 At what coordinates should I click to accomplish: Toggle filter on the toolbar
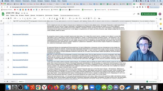click(91, 18)
